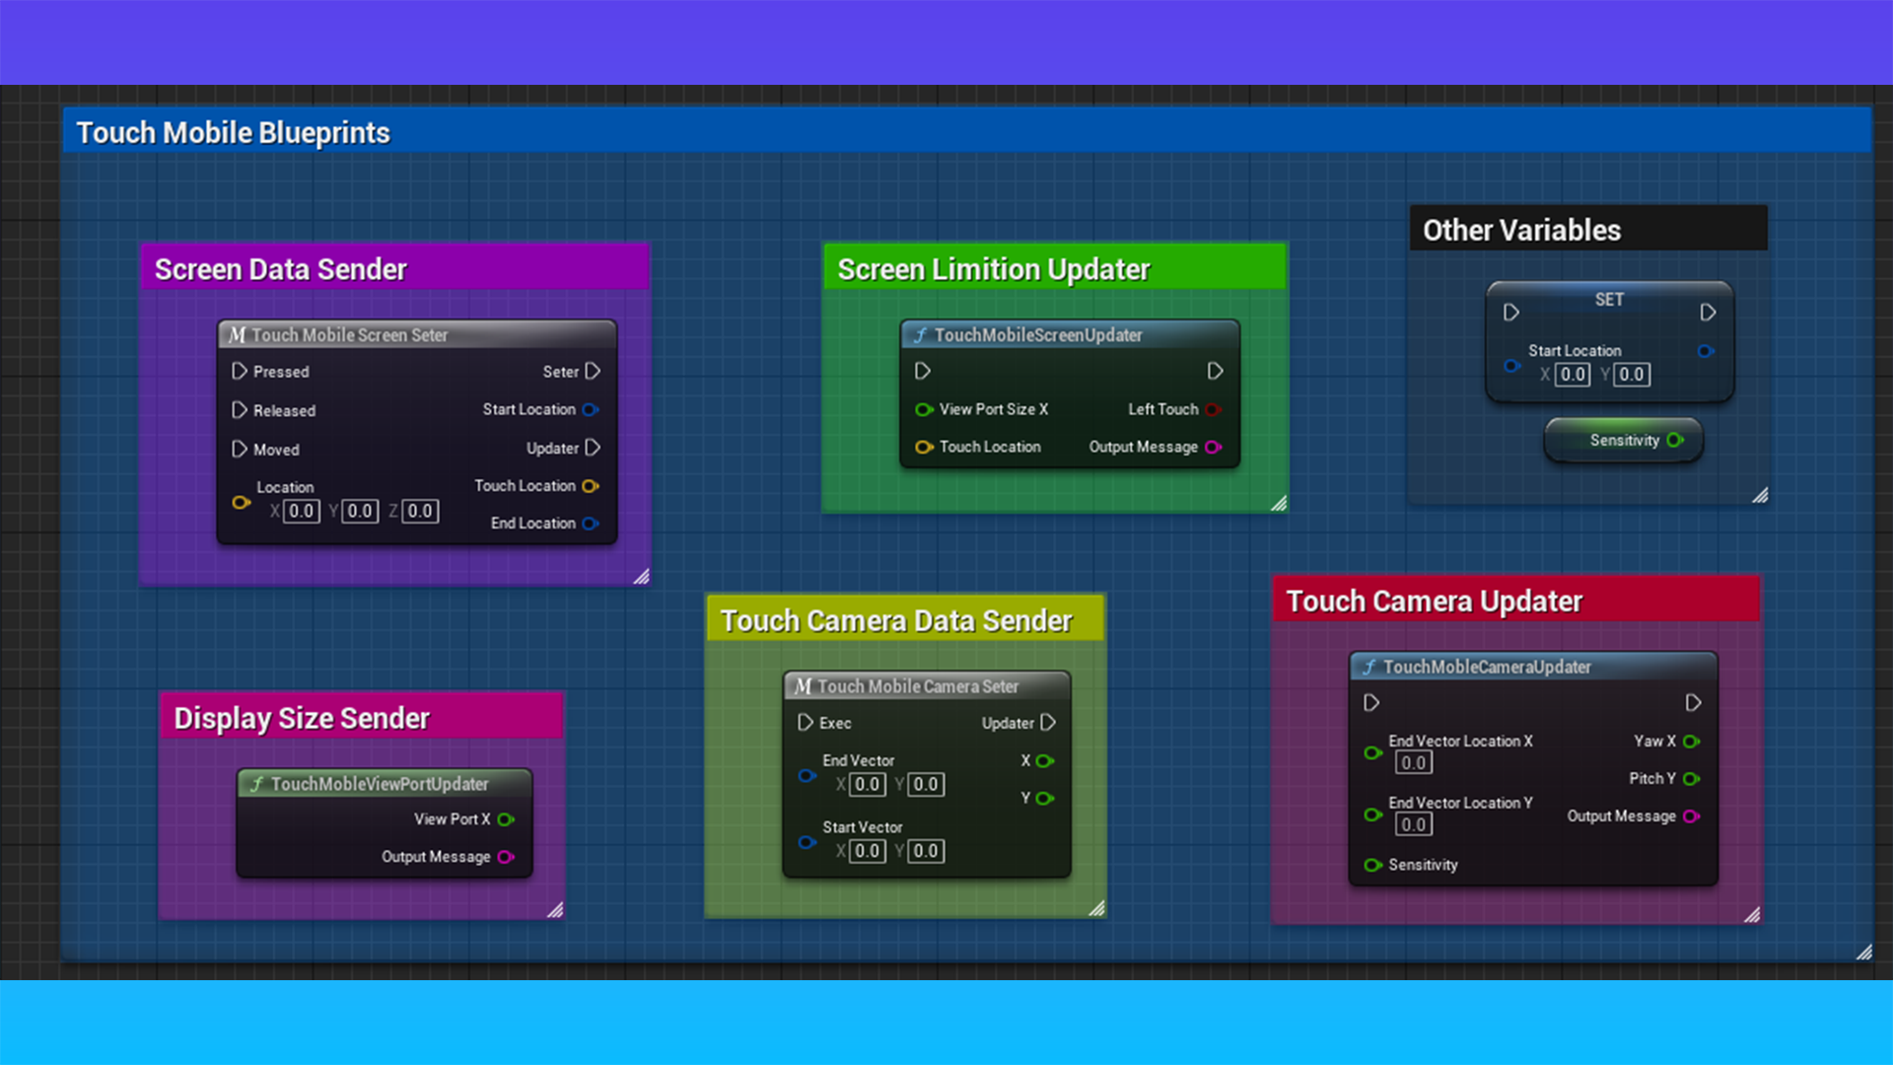The width and height of the screenshot is (1893, 1065).
Task: Click the red Left Touch output pin
Action: (1213, 409)
